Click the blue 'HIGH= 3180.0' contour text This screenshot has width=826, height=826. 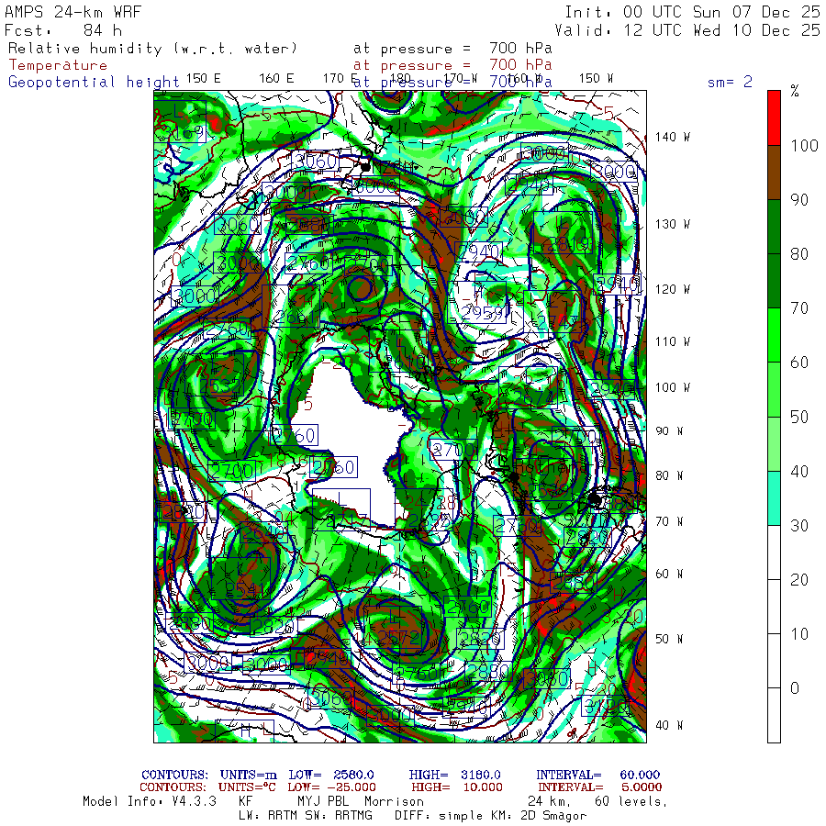(455, 775)
